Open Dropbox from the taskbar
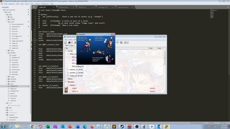This screenshot has height=129, width=230. coord(152,126)
